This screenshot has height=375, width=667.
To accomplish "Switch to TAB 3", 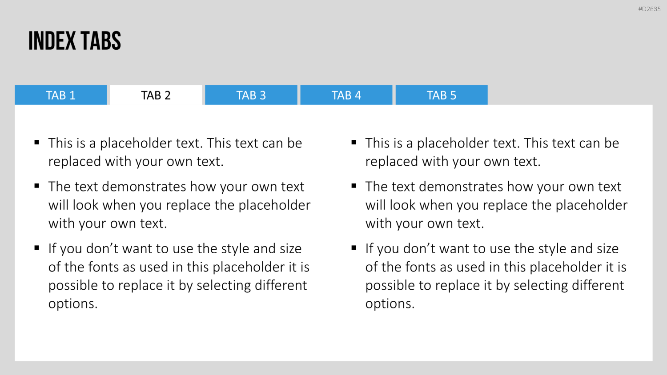I will [251, 95].
